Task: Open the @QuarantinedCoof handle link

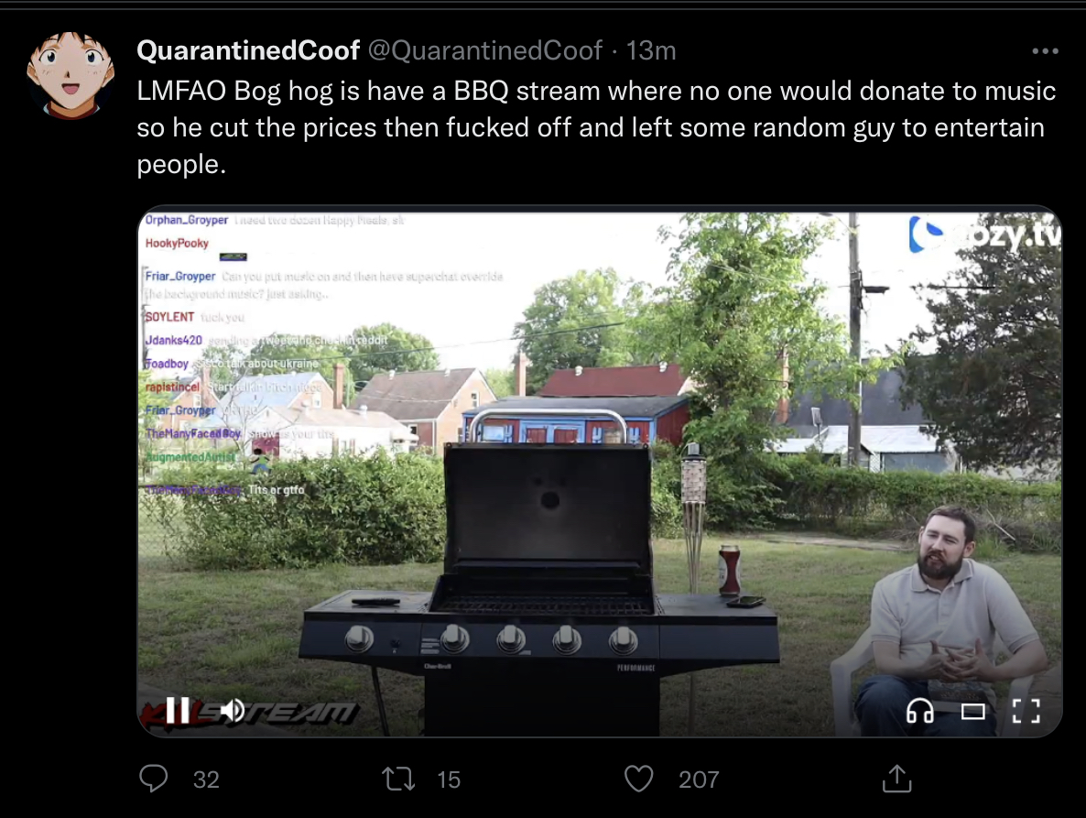Action: [x=484, y=50]
